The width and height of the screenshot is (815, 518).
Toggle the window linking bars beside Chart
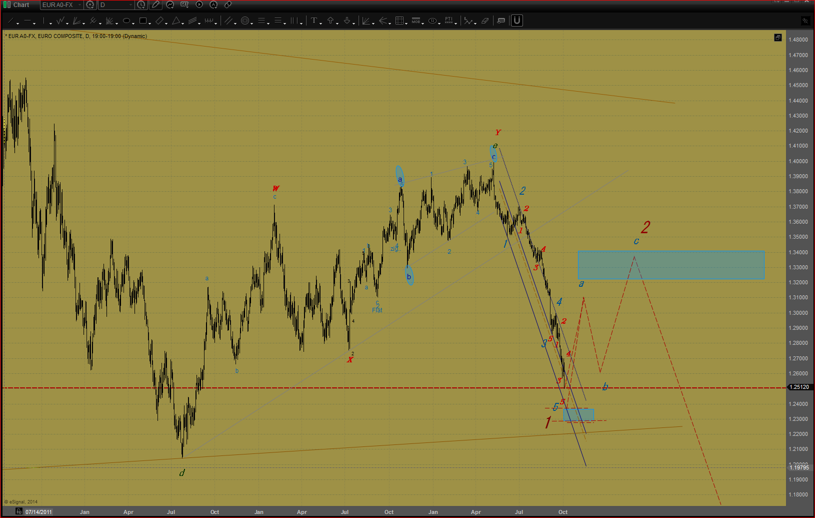click(8, 5)
